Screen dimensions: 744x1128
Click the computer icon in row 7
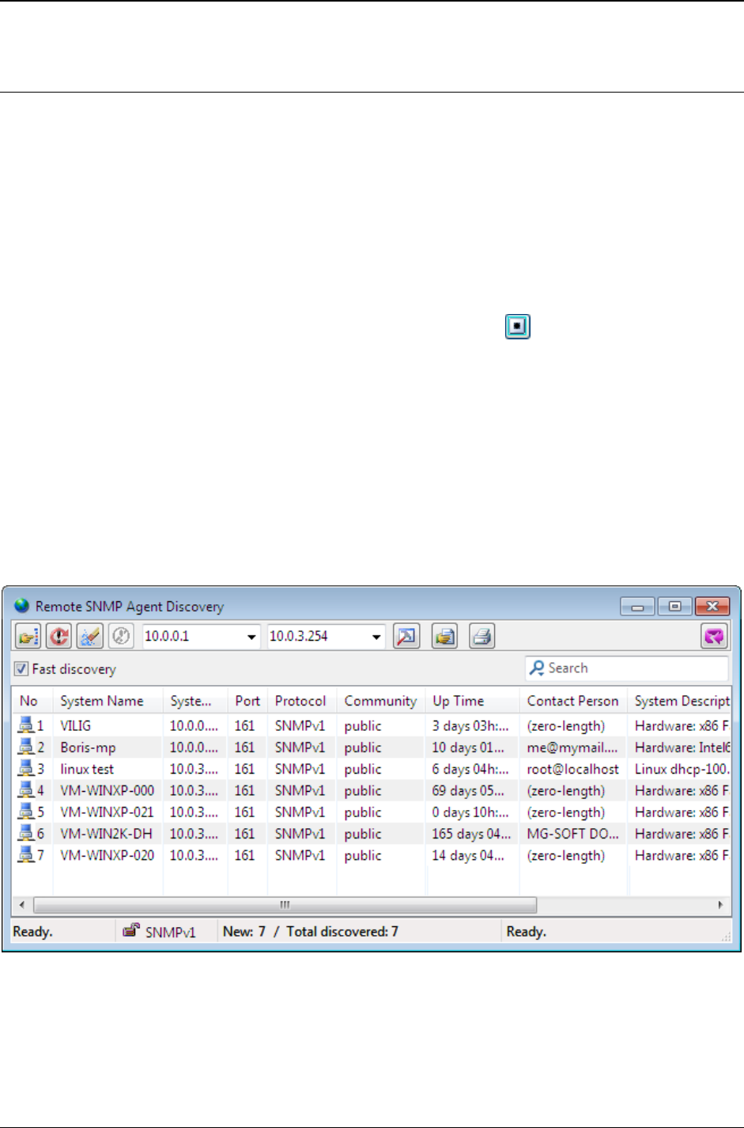(x=26, y=854)
